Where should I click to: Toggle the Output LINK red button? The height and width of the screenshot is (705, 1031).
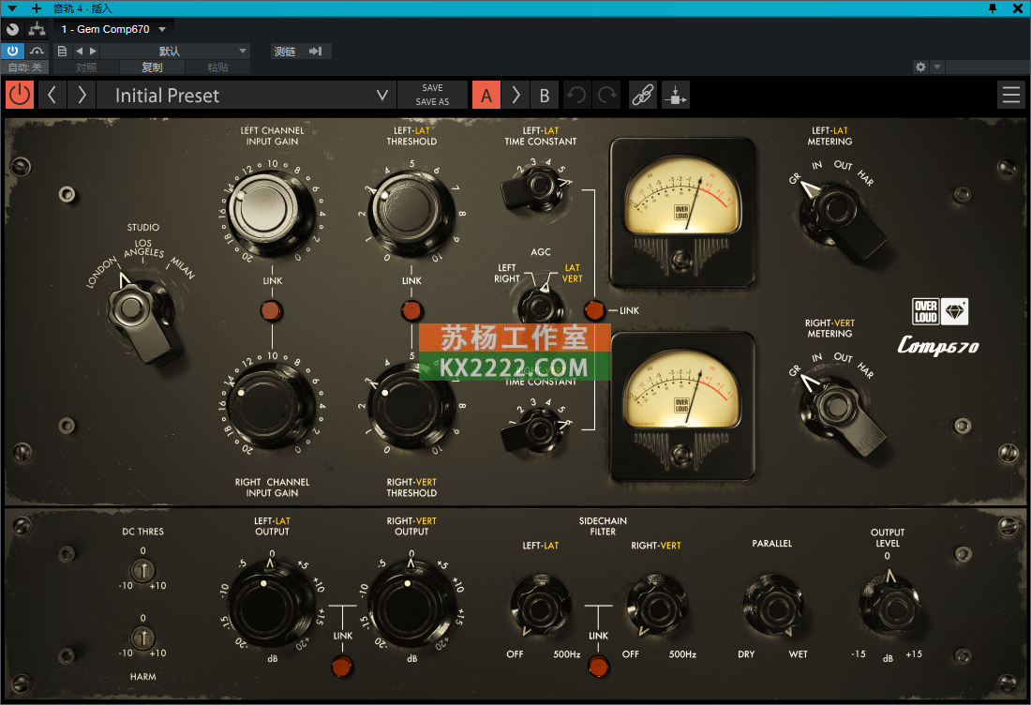click(x=342, y=666)
